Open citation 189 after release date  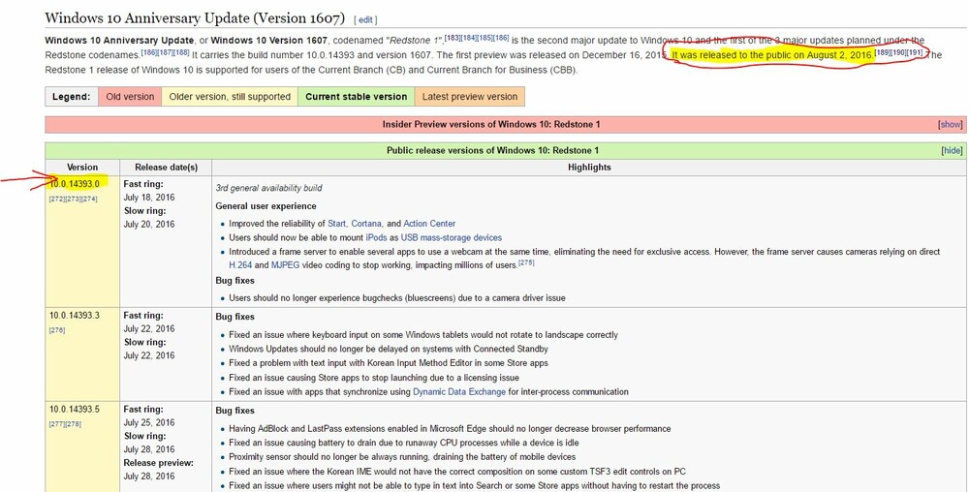click(x=884, y=51)
